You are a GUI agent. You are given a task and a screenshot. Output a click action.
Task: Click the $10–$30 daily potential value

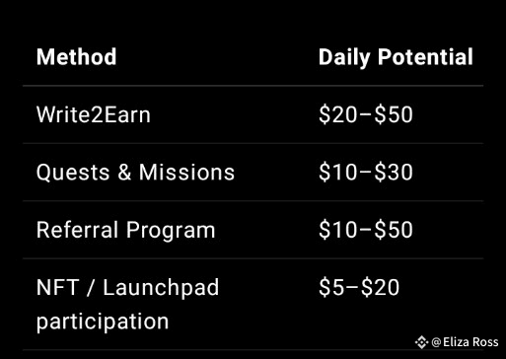pyautogui.click(x=366, y=173)
